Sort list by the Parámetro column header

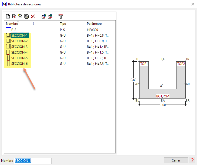click(94, 24)
